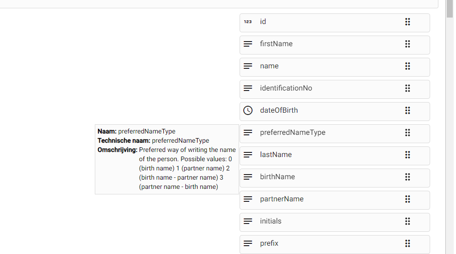Click the text type icon next to name

coord(248,66)
